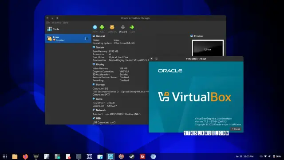
Task: Click the Audio section speaker icon
Action: point(94,99)
